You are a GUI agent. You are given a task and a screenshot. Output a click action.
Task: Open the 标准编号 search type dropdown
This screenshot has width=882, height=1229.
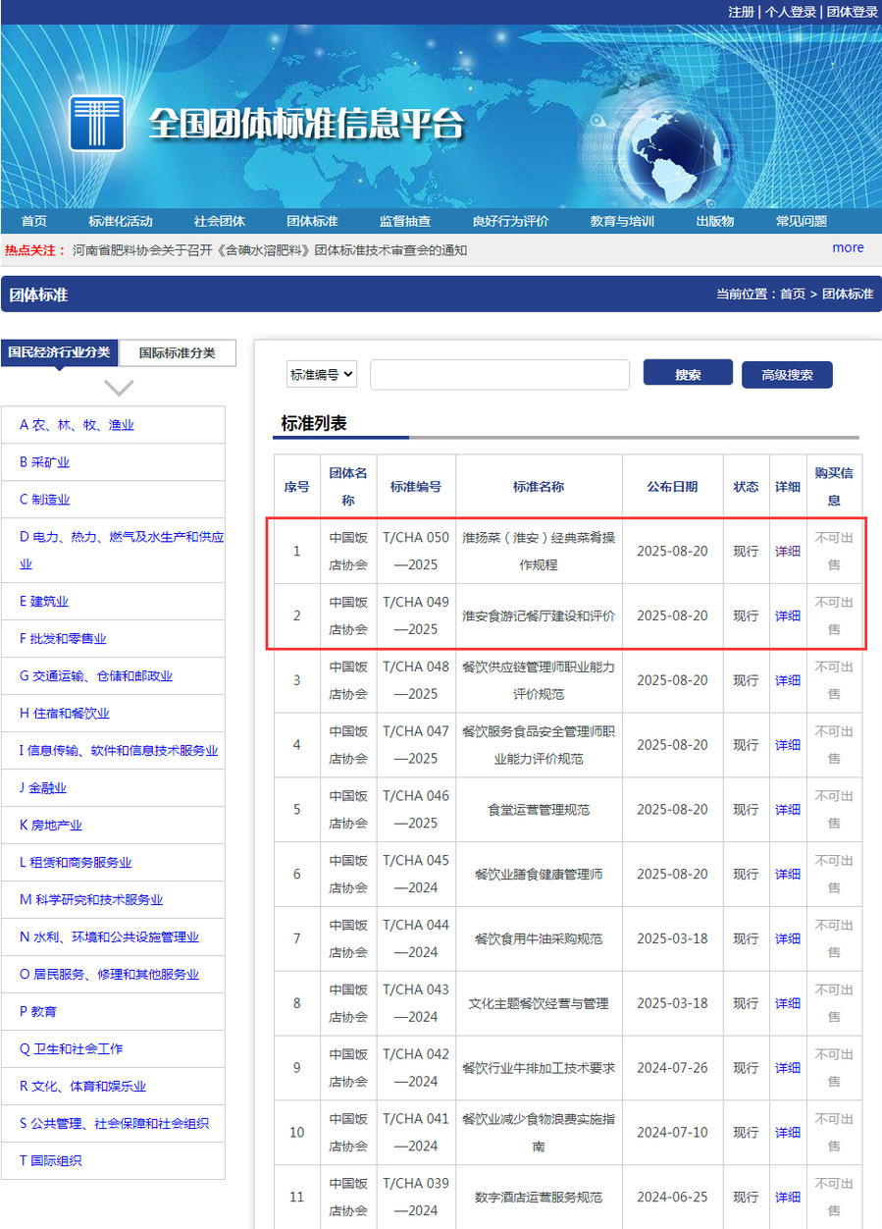[322, 374]
